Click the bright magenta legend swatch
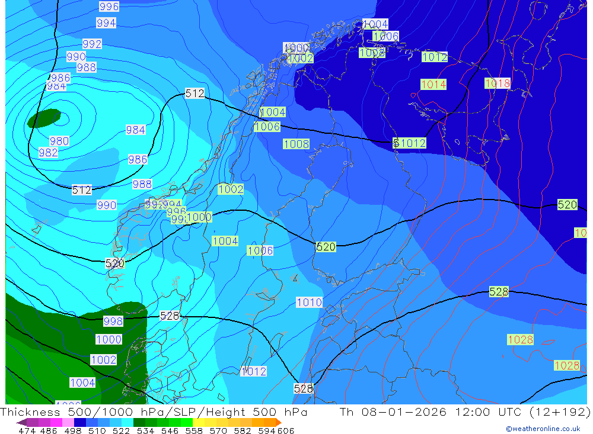 pos(56,422)
